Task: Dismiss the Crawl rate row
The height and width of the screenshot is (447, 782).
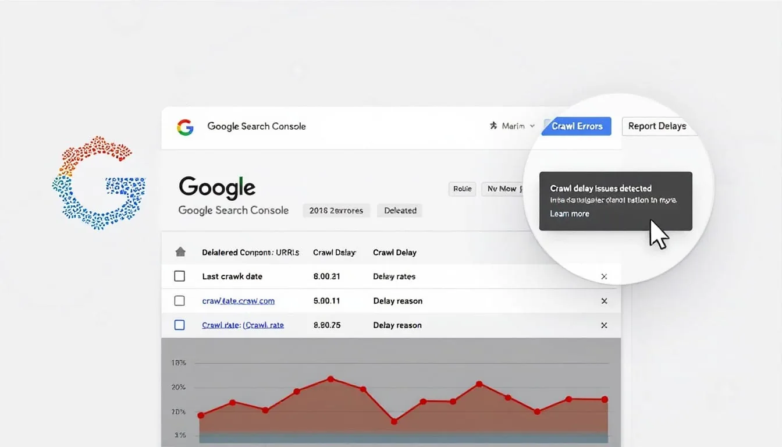Action: (604, 325)
